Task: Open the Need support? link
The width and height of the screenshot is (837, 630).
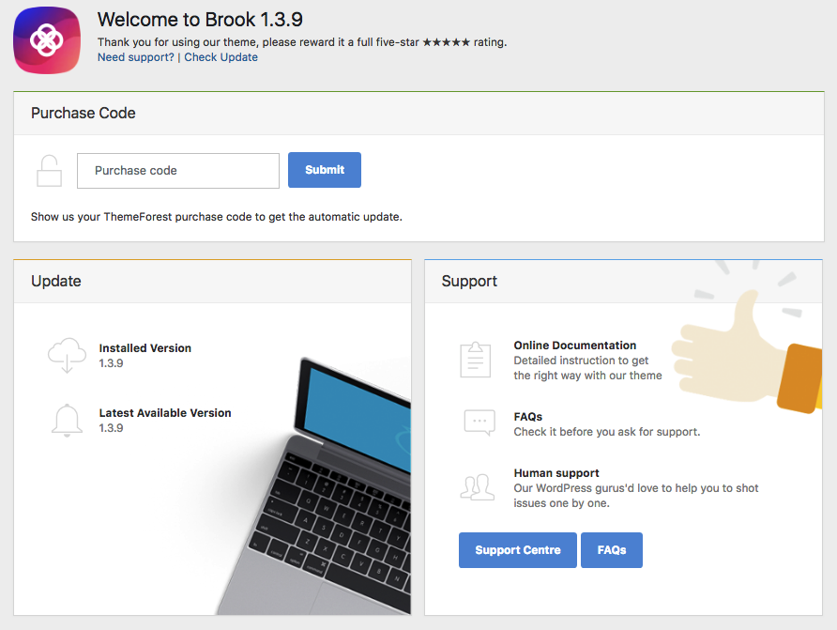Action: pyautogui.click(x=135, y=57)
